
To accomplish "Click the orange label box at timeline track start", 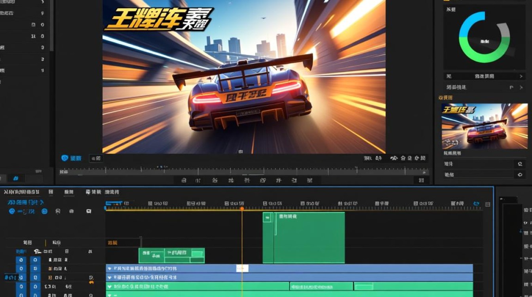I will [123, 242].
